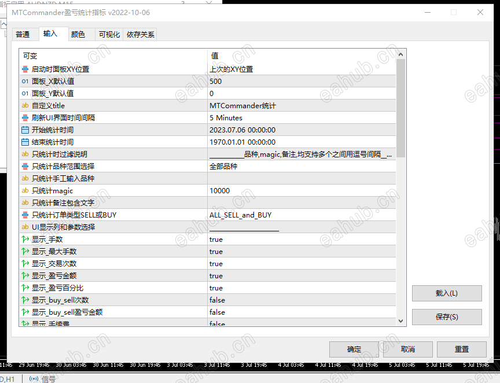Click the empty value of 只统计手工输入品种
Image resolution: width=500 pixels, height=383 pixels.
coord(302,178)
